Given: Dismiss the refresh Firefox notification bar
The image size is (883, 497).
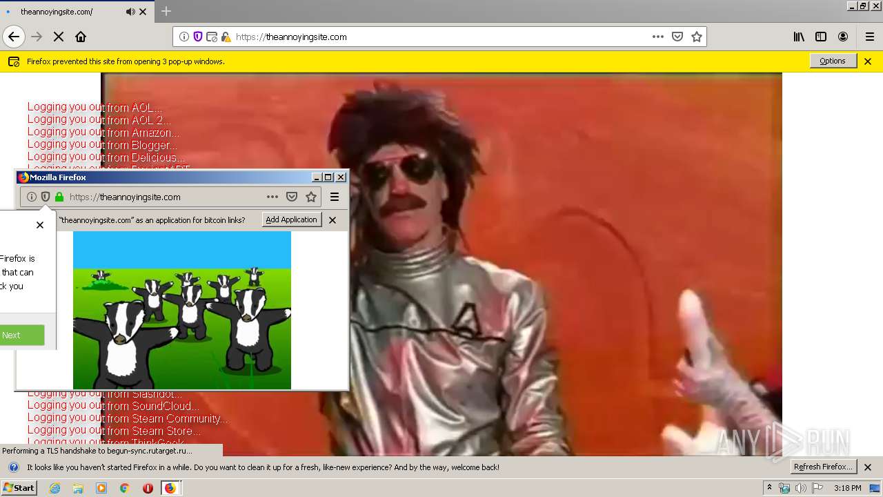Looking at the screenshot, I should coord(868,467).
